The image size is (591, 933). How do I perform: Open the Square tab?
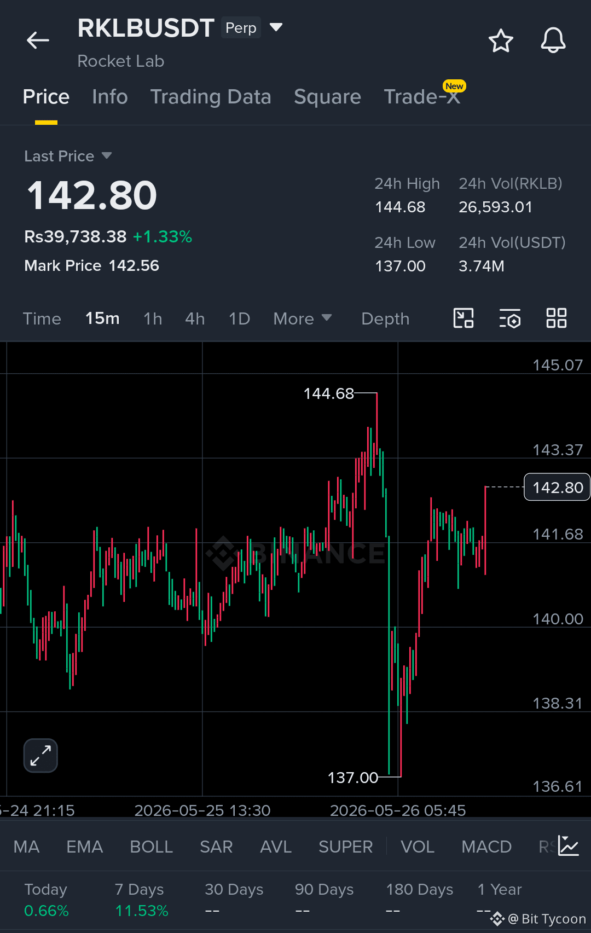[327, 97]
